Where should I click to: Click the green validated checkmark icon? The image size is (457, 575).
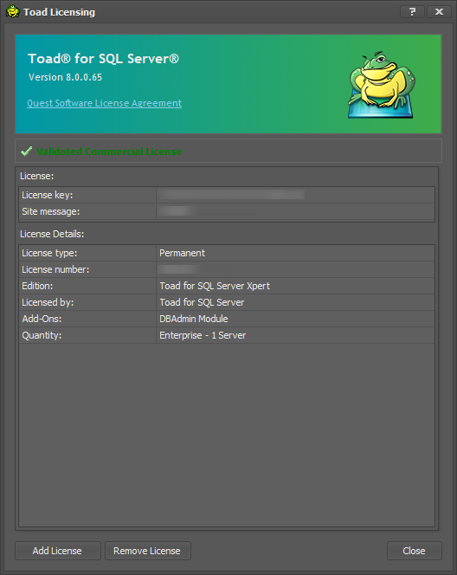click(26, 151)
